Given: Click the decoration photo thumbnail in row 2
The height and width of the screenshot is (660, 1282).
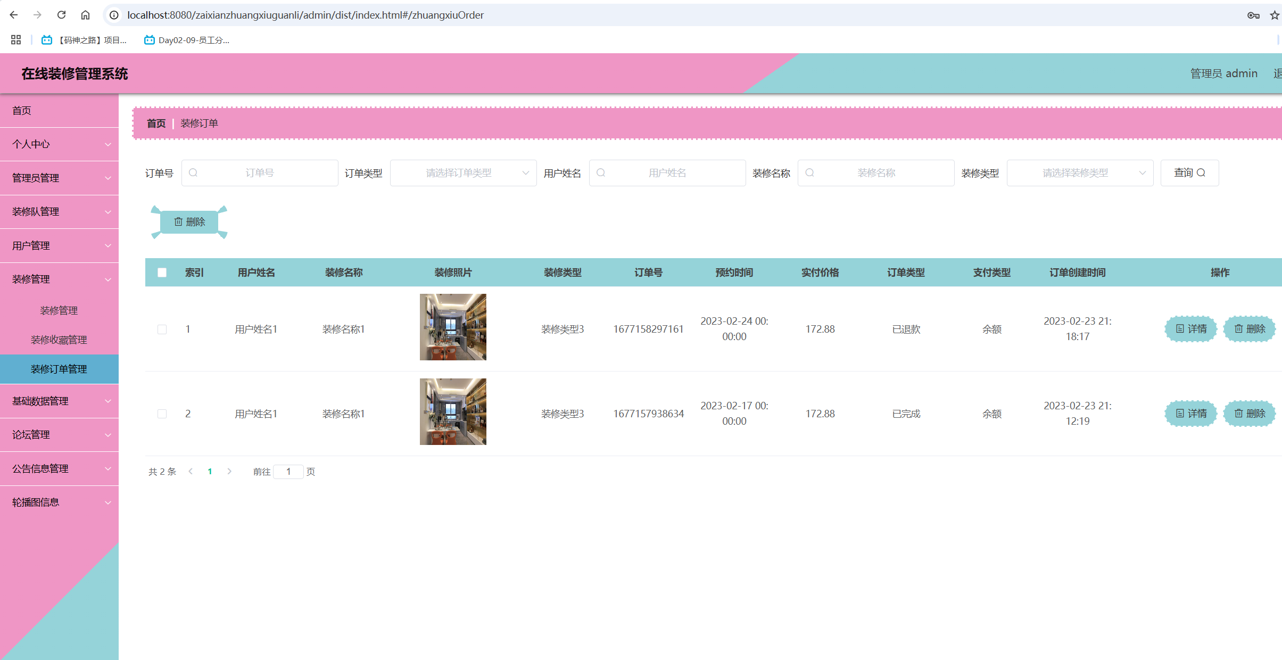Looking at the screenshot, I should coord(453,411).
